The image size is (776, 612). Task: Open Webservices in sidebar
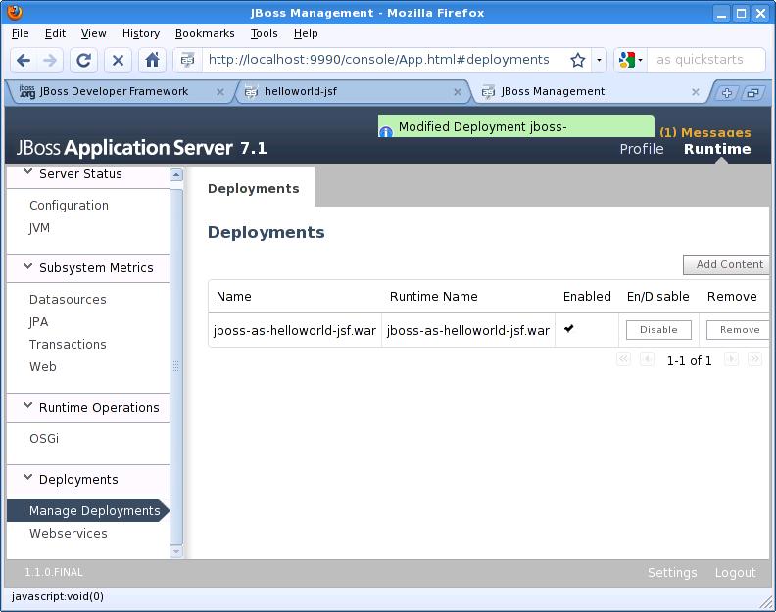pyautogui.click(x=69, y=534)
